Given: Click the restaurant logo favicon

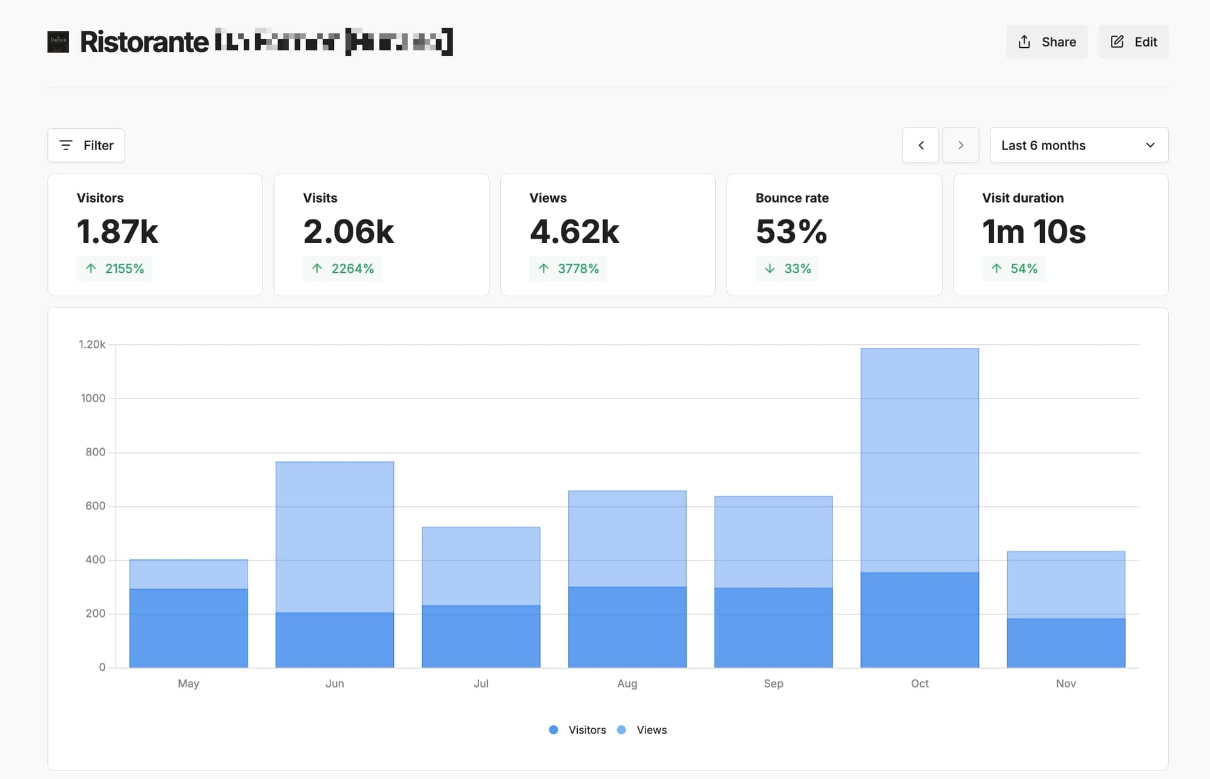Looking at the screenshot, I should [58, 42].
